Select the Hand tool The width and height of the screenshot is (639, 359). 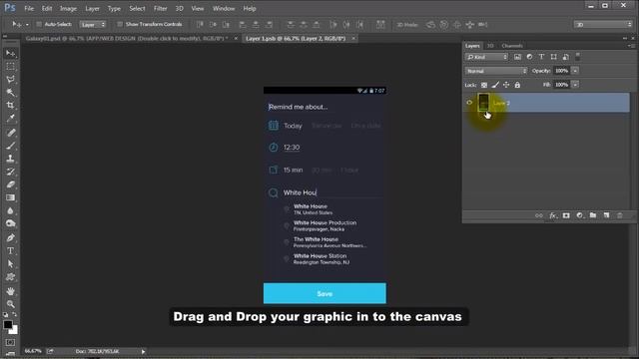click(11, 291)
